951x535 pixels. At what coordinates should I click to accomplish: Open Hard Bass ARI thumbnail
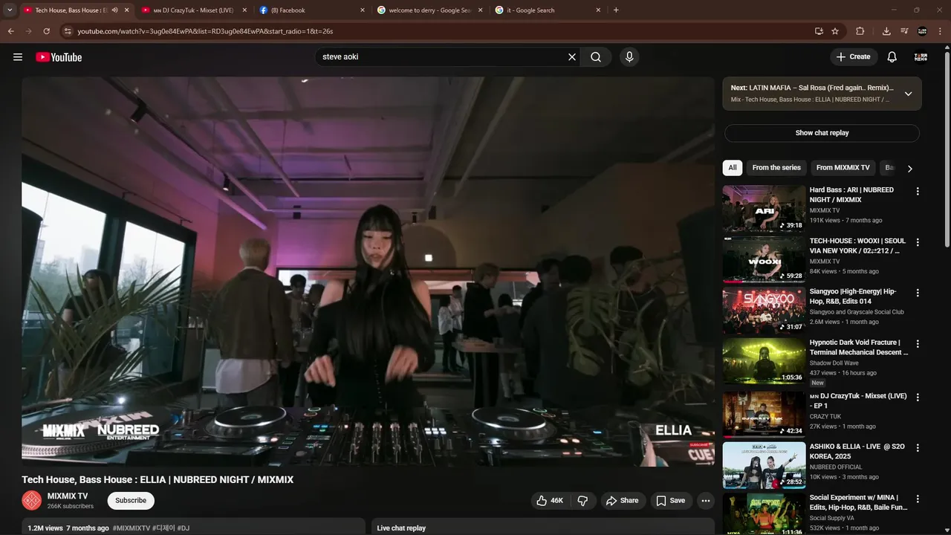tap(764, 208)
